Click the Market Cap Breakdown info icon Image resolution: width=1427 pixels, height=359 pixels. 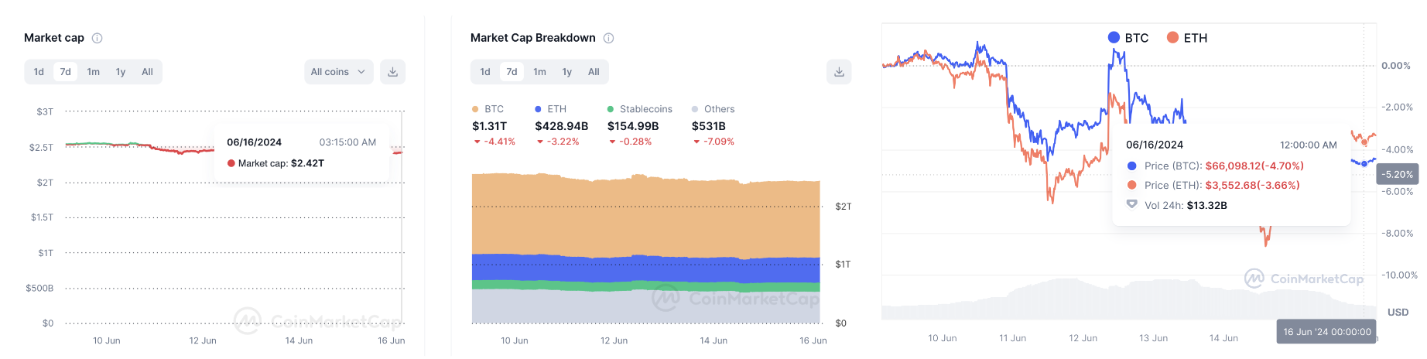(x=609, y=38)
